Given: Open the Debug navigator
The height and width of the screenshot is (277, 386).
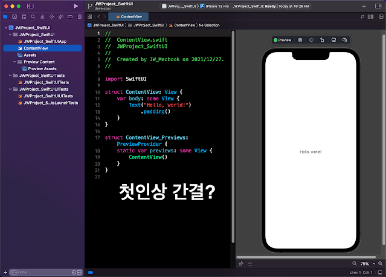Looking at the screenshot, I should (61, 17).
